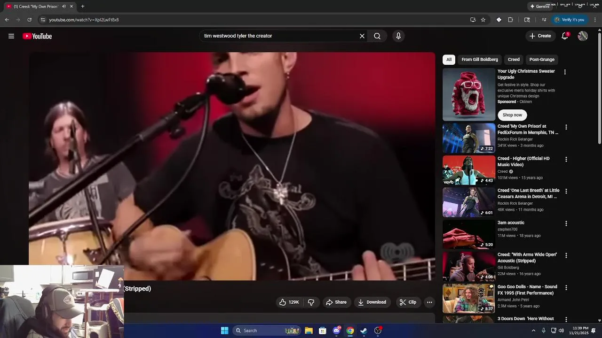Click Verify it's you profile button
The width and height of the screenshot is (602, 338).
coord(569,20)
